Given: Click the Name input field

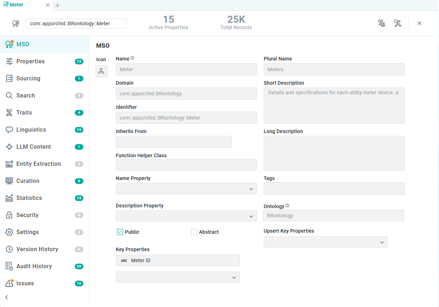Looking at the screenshot, I should coord(186,69).
